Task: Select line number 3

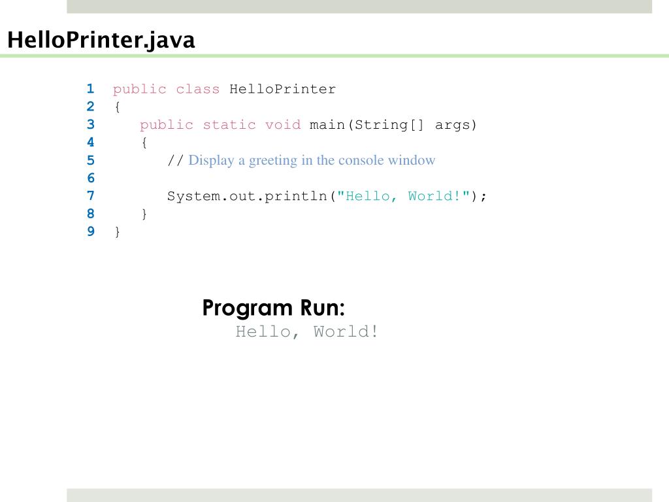Action: pyautogui.click(x=90, y=124)
